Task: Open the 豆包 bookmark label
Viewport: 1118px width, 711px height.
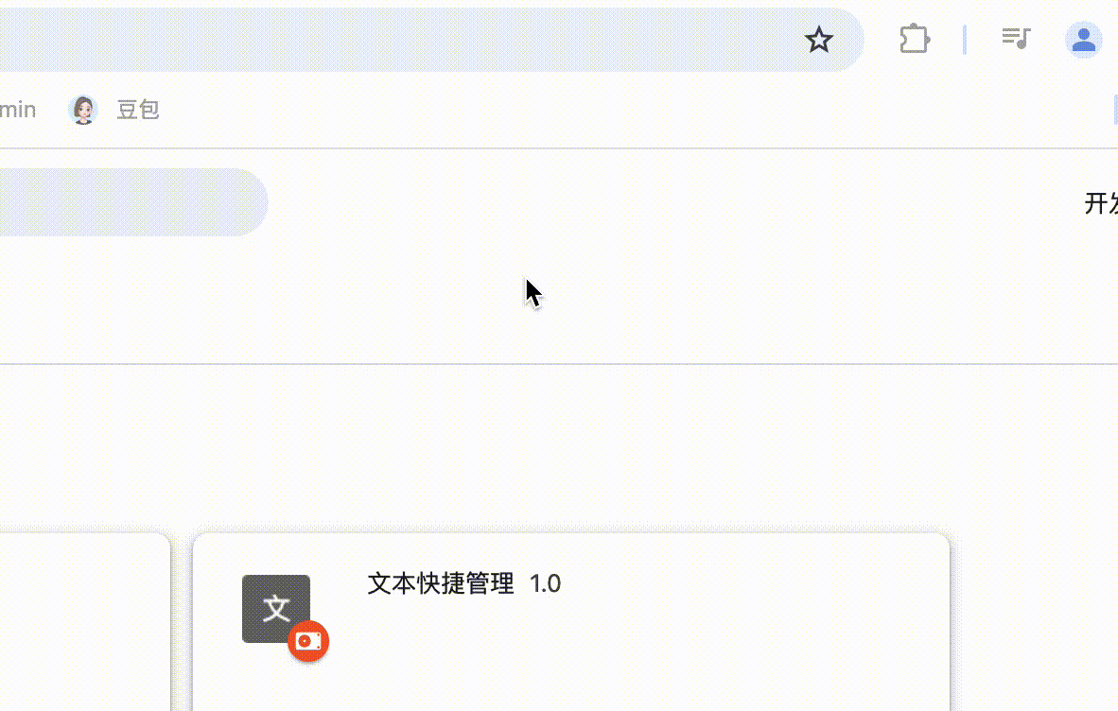Action: 137,110
